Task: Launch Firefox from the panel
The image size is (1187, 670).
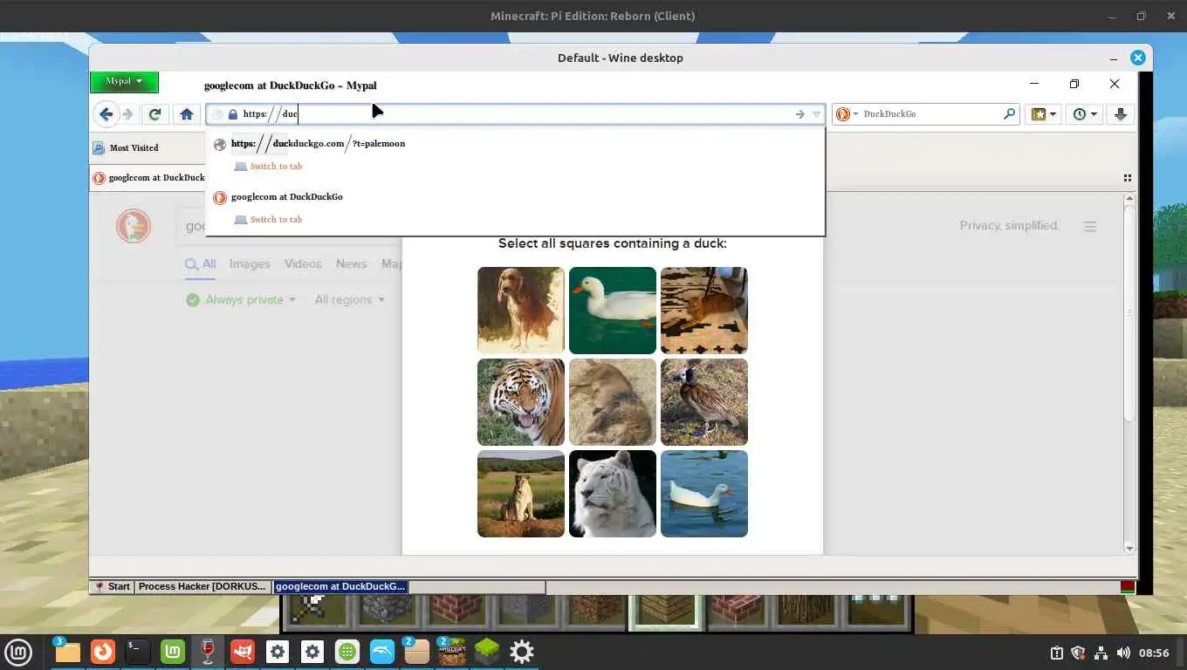Action: click(x=103, y=652)
